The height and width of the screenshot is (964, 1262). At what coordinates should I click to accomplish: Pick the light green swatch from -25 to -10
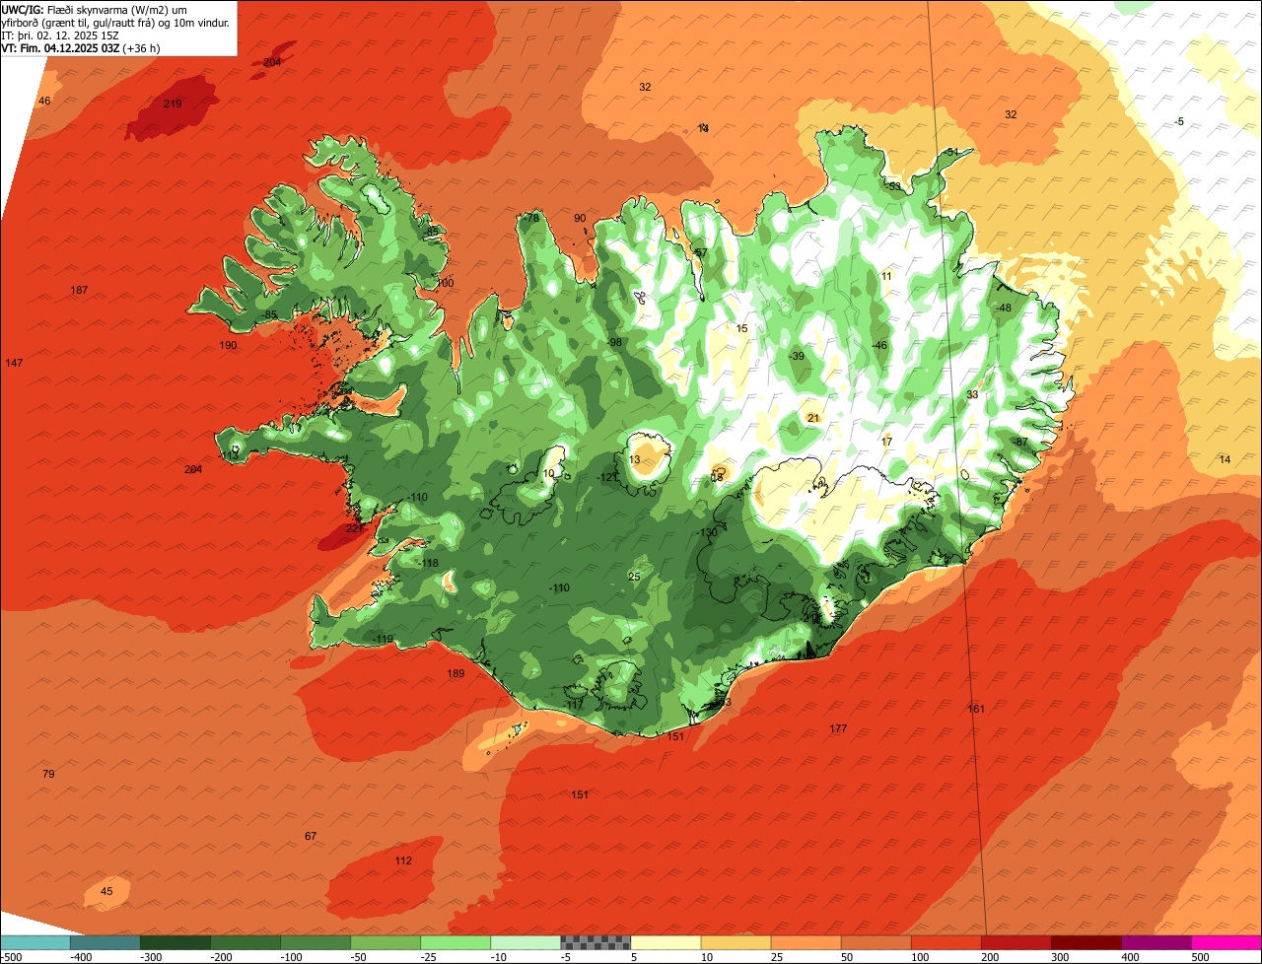click(x=456, y=942)
